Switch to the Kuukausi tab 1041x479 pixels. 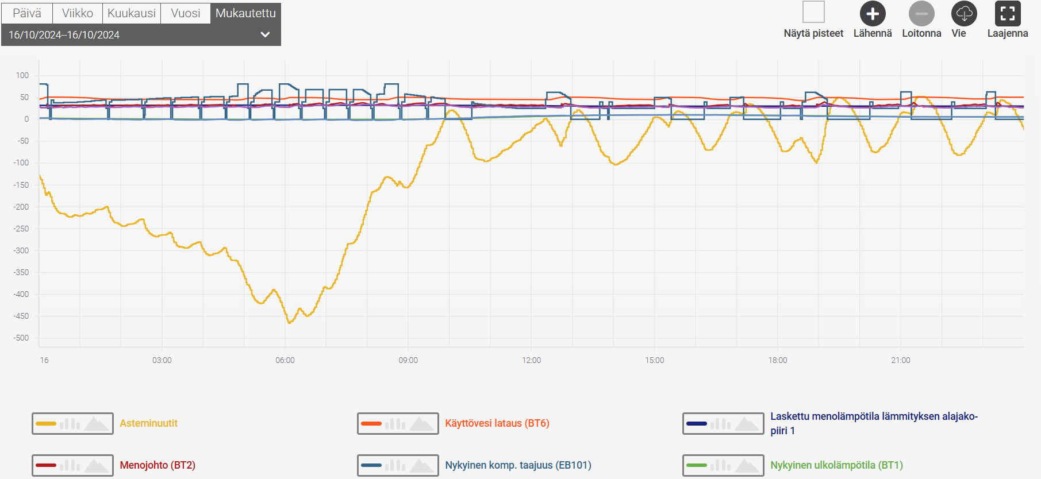click(132, 13)
